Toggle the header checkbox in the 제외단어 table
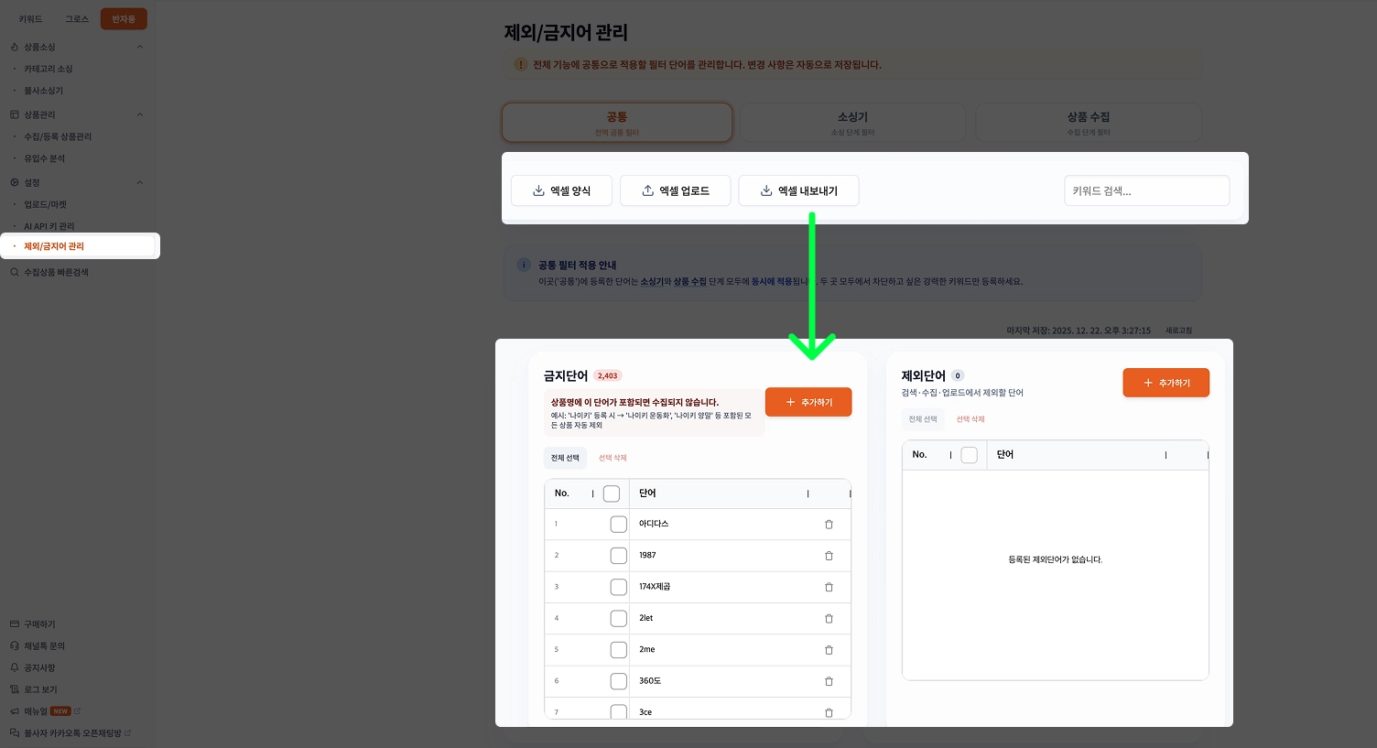This screenshot has height=748, width=1377. [970, 455]
